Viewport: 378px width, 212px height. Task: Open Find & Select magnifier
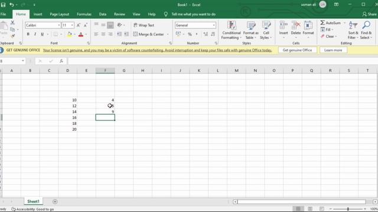tap(366, 30)
